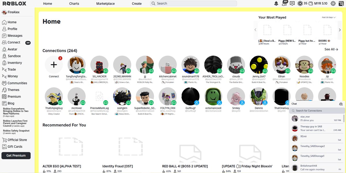The height and width of the screenshot is (173, 346).
Task: Open Roblox Safety Snapshot blog post
Action: [x=16, y=132]
